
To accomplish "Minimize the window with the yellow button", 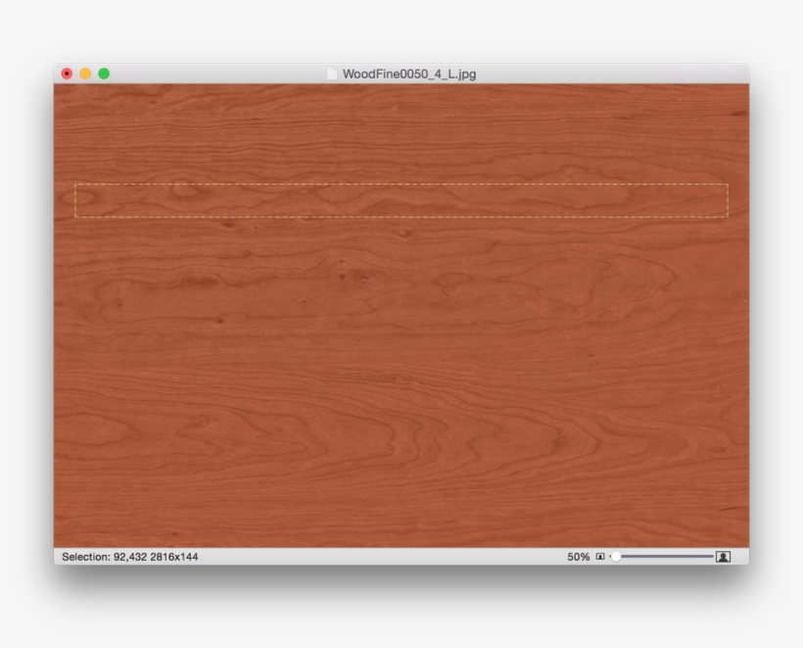I will pos(85,74).
